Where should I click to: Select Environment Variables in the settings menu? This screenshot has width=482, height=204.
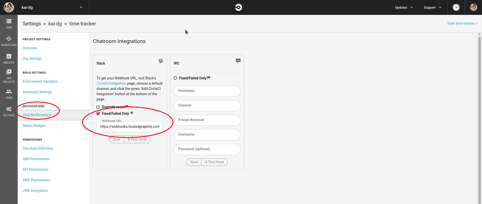pos(40,82)
